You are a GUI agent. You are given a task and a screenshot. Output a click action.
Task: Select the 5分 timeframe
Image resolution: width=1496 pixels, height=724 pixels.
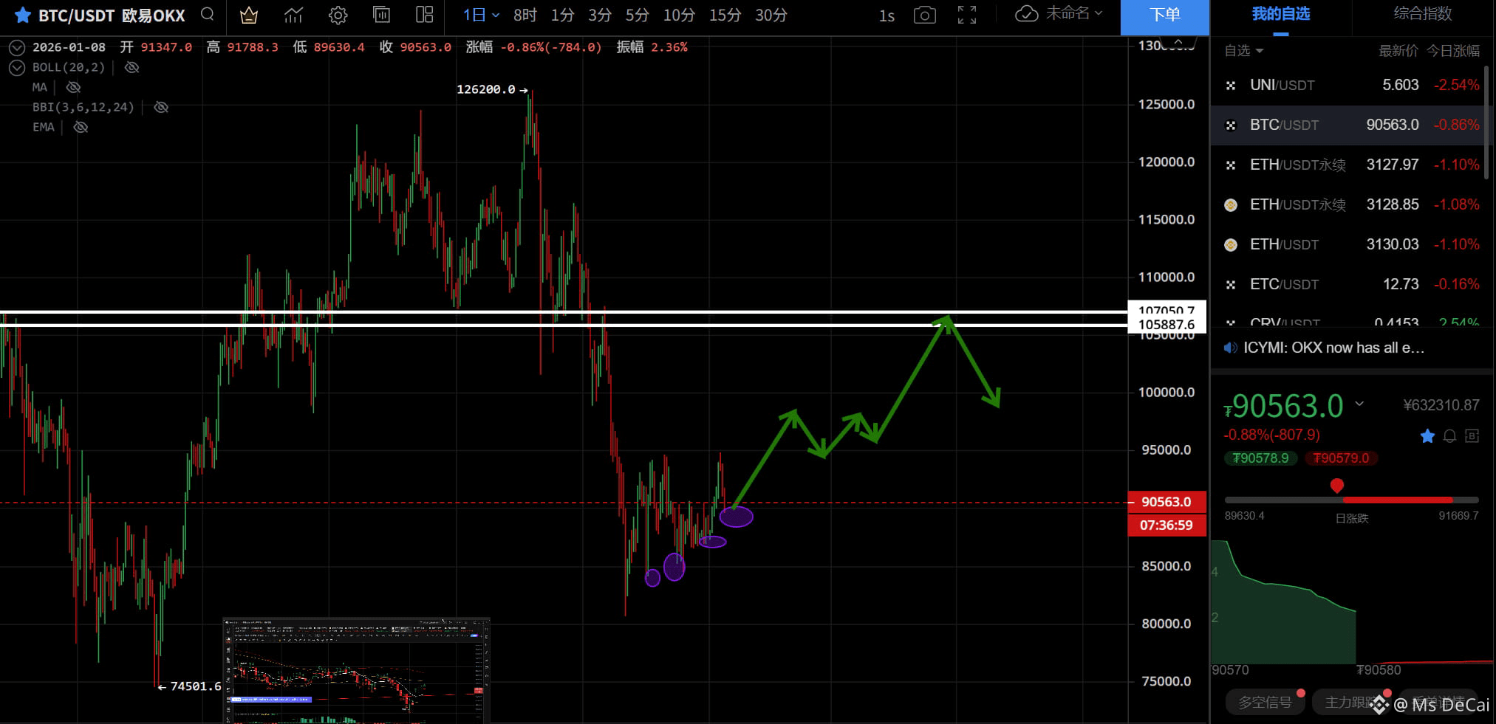point(637,15)
